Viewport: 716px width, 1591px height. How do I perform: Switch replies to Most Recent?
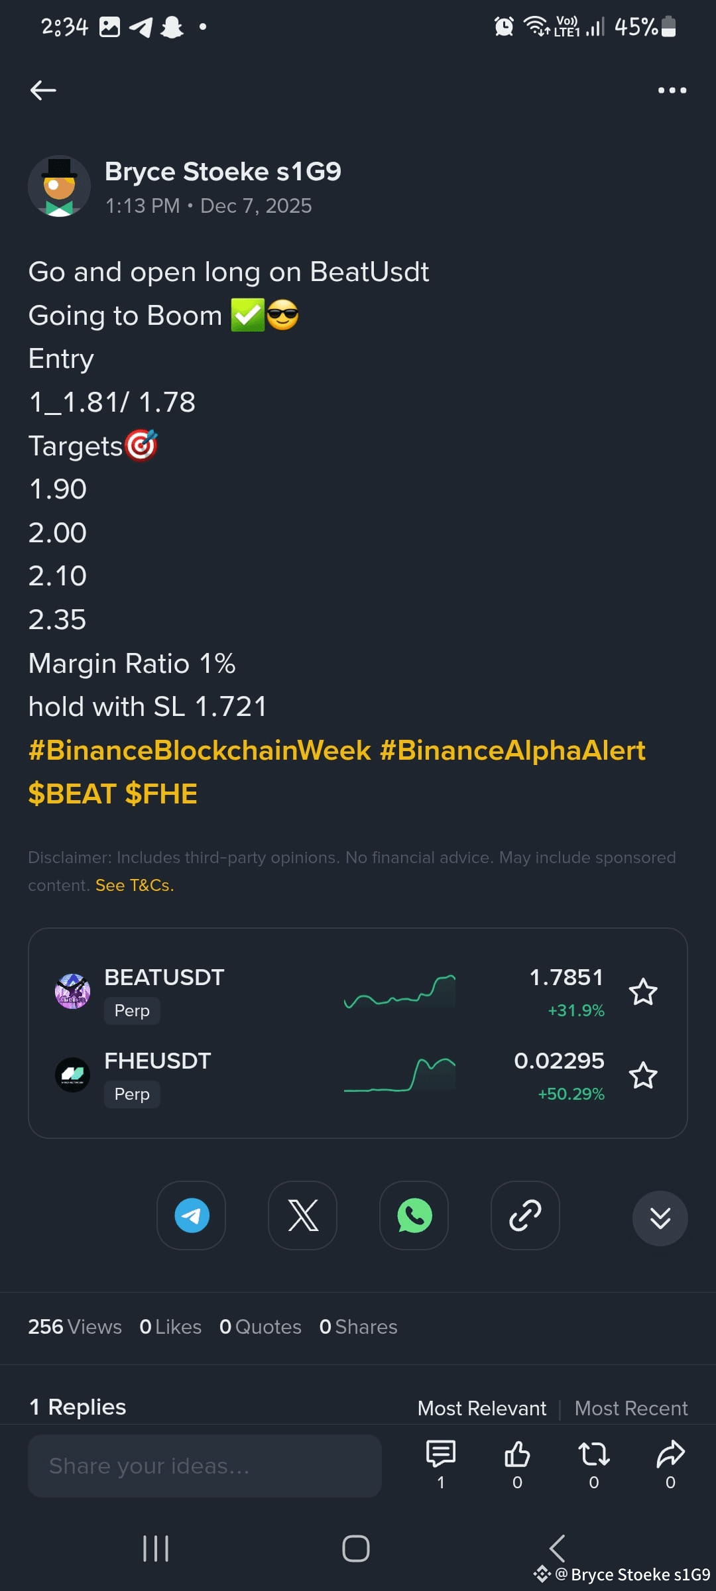click(631, 1408)
